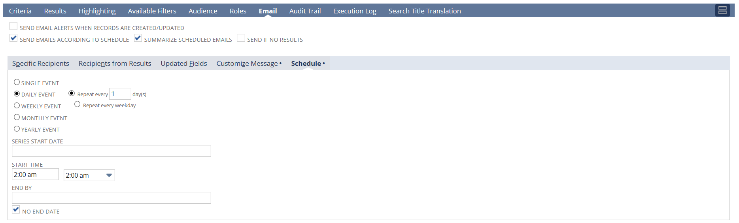Image resolution: width=739 pixels, height=223 pixels.
Task: Click the series start date field
Action: [x=111, y=151]
